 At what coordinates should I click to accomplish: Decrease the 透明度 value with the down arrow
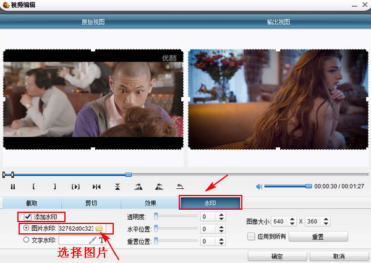tap(221, 218)
